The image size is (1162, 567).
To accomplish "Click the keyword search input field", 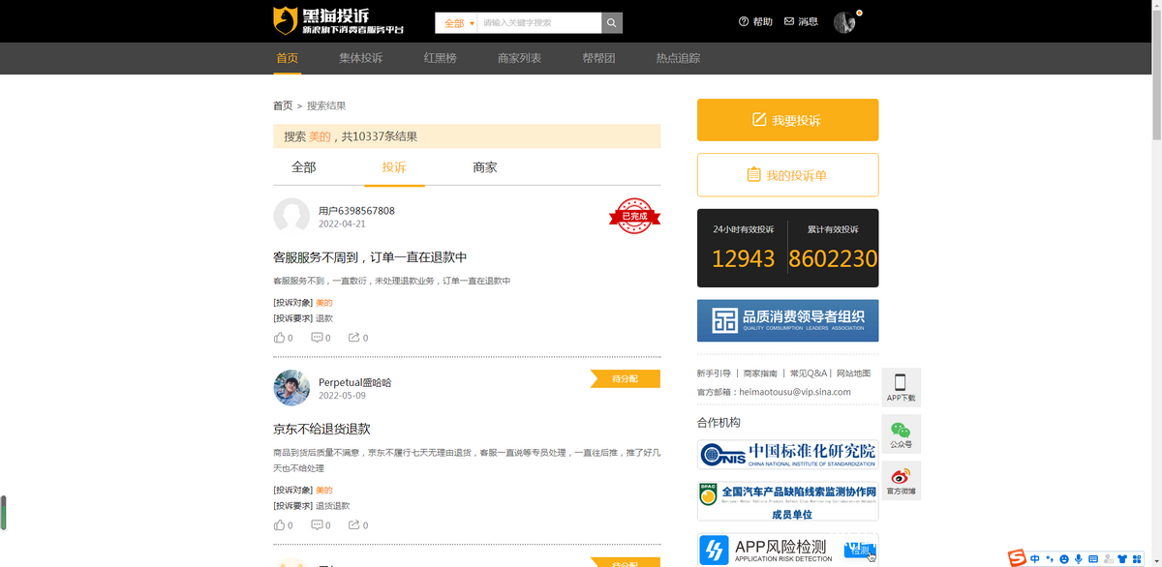I will point(539,22).
